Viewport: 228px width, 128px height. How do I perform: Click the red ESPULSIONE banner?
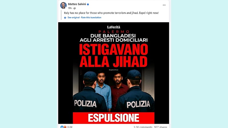(x=113, y=118)
